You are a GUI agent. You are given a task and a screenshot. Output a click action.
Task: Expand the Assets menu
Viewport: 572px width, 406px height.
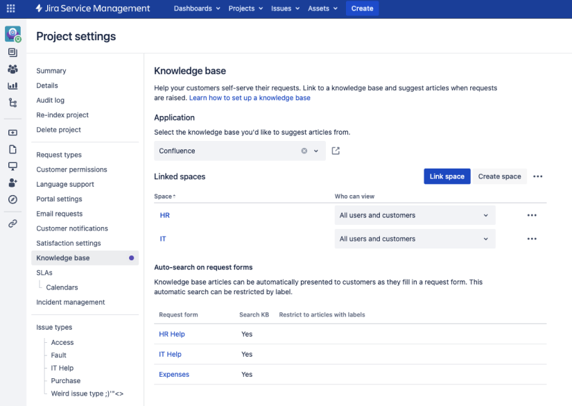coord(323,8)
